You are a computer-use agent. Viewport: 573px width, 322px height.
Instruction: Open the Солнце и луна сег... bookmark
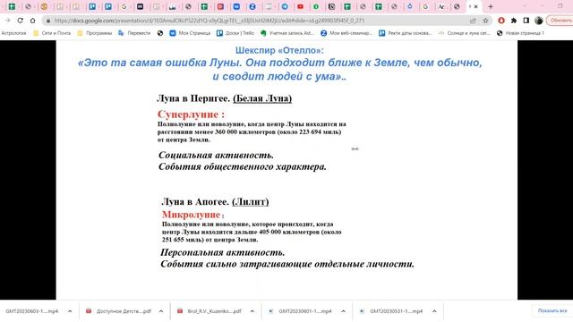tap(465, 33)
